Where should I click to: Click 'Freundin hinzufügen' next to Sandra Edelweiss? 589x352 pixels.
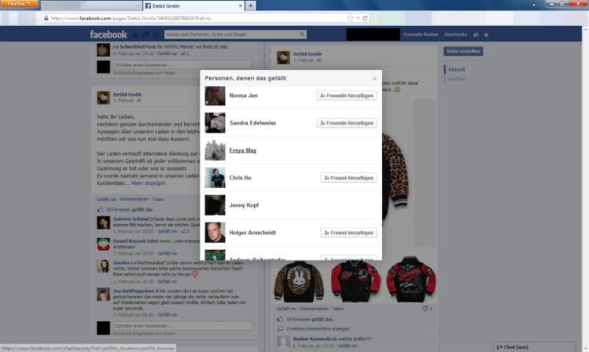click(x=346, y=123)
